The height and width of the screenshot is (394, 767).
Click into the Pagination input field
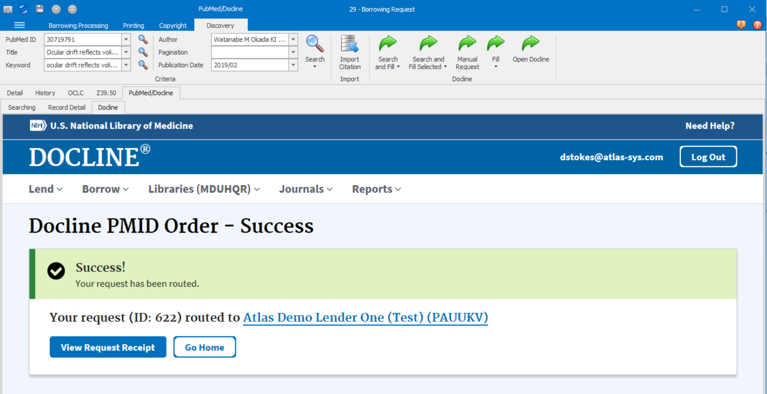tap(250, 52)
